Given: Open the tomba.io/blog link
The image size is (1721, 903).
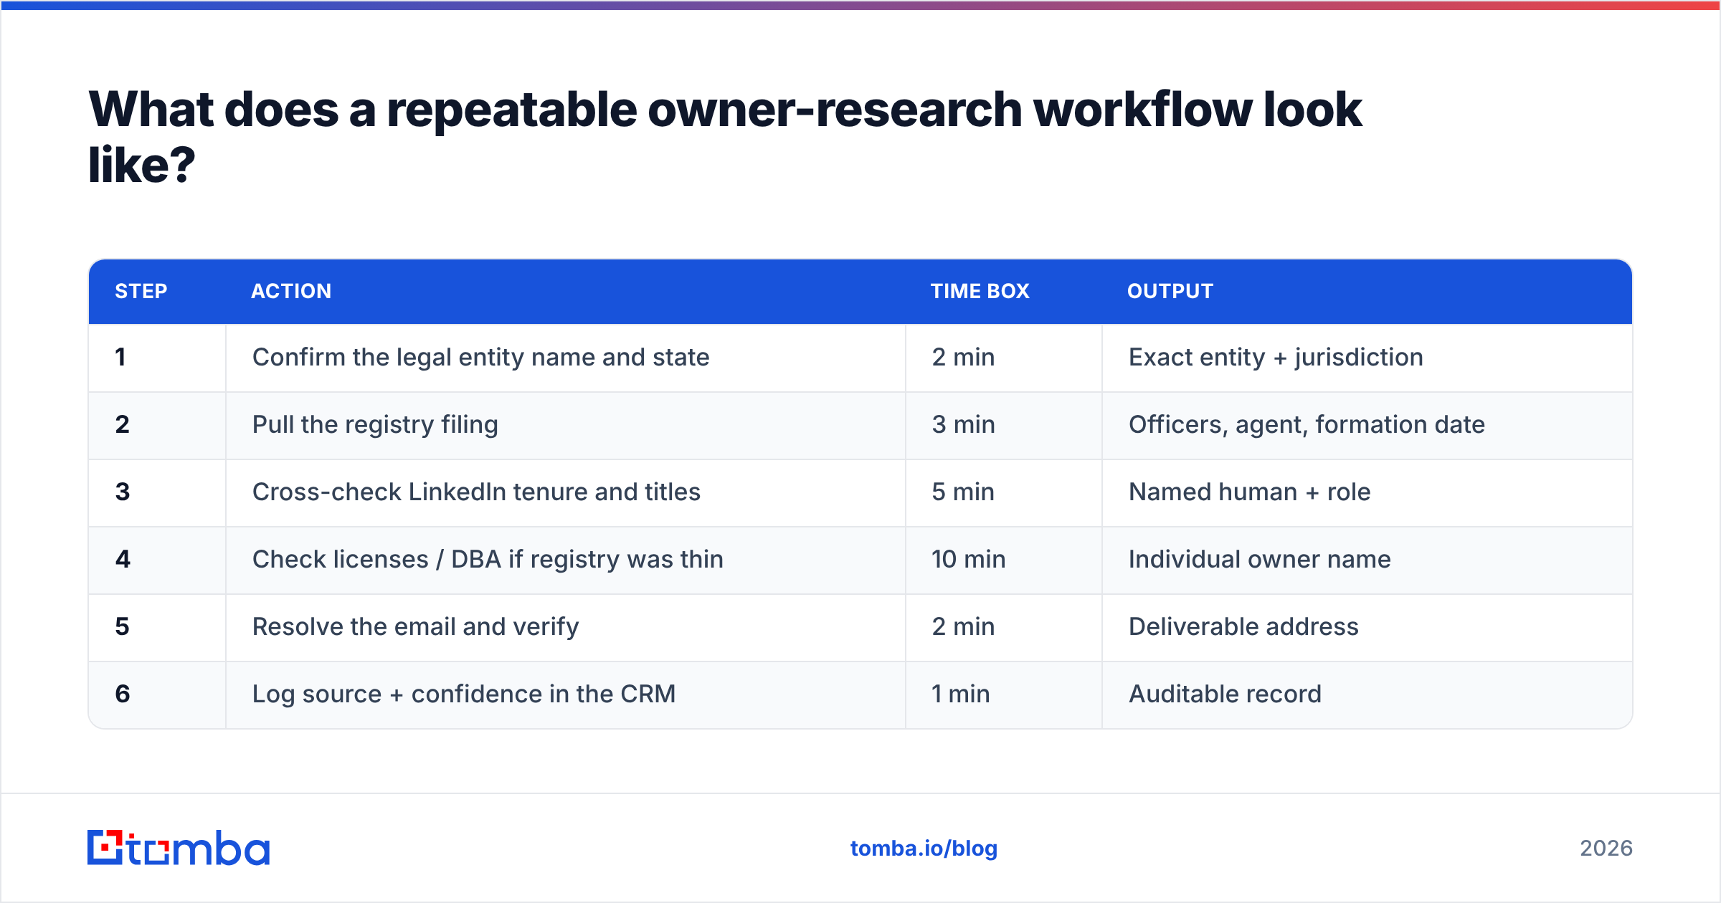Looking at the screenshot, I should (x=924, y=849).
